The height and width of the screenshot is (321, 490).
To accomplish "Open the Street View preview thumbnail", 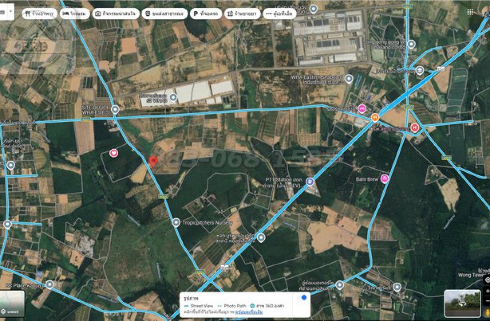I will click(x=462, y=303).
